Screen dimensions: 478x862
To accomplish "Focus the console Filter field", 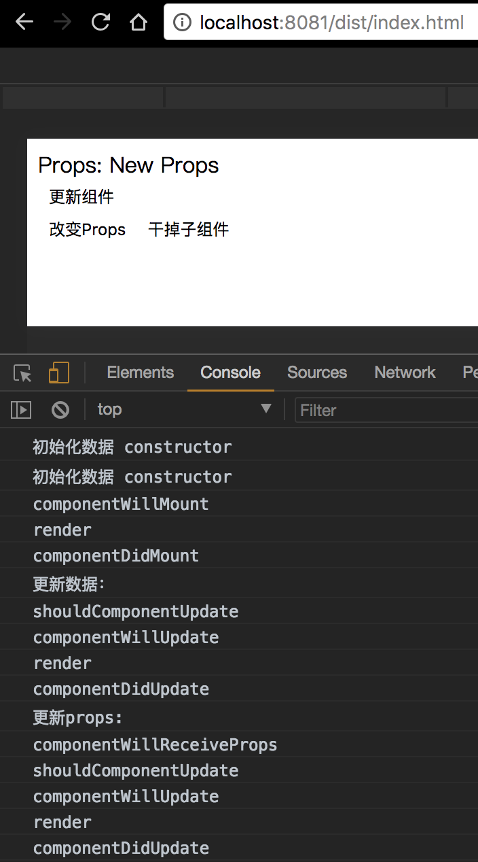I will tap(387, 410).
